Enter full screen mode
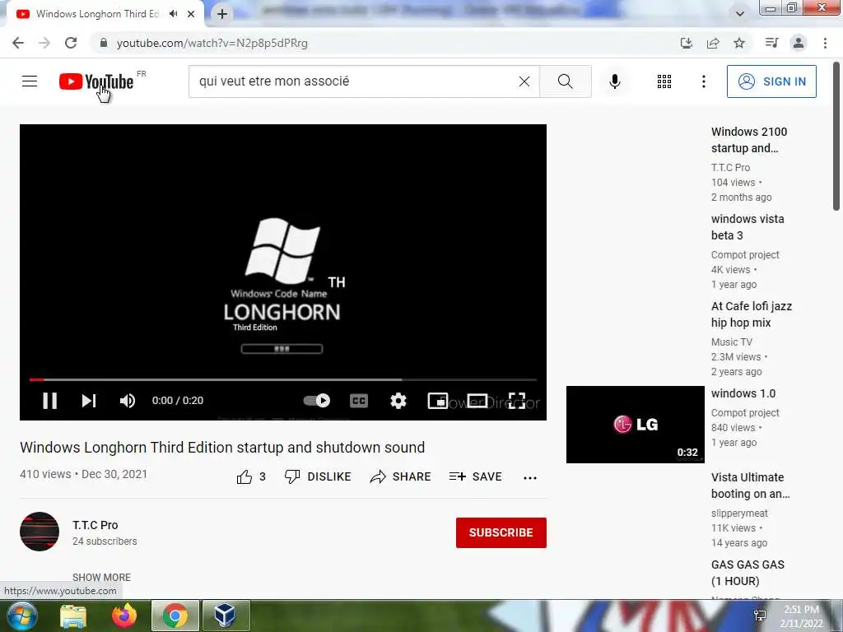 click(x=517, y=401)
